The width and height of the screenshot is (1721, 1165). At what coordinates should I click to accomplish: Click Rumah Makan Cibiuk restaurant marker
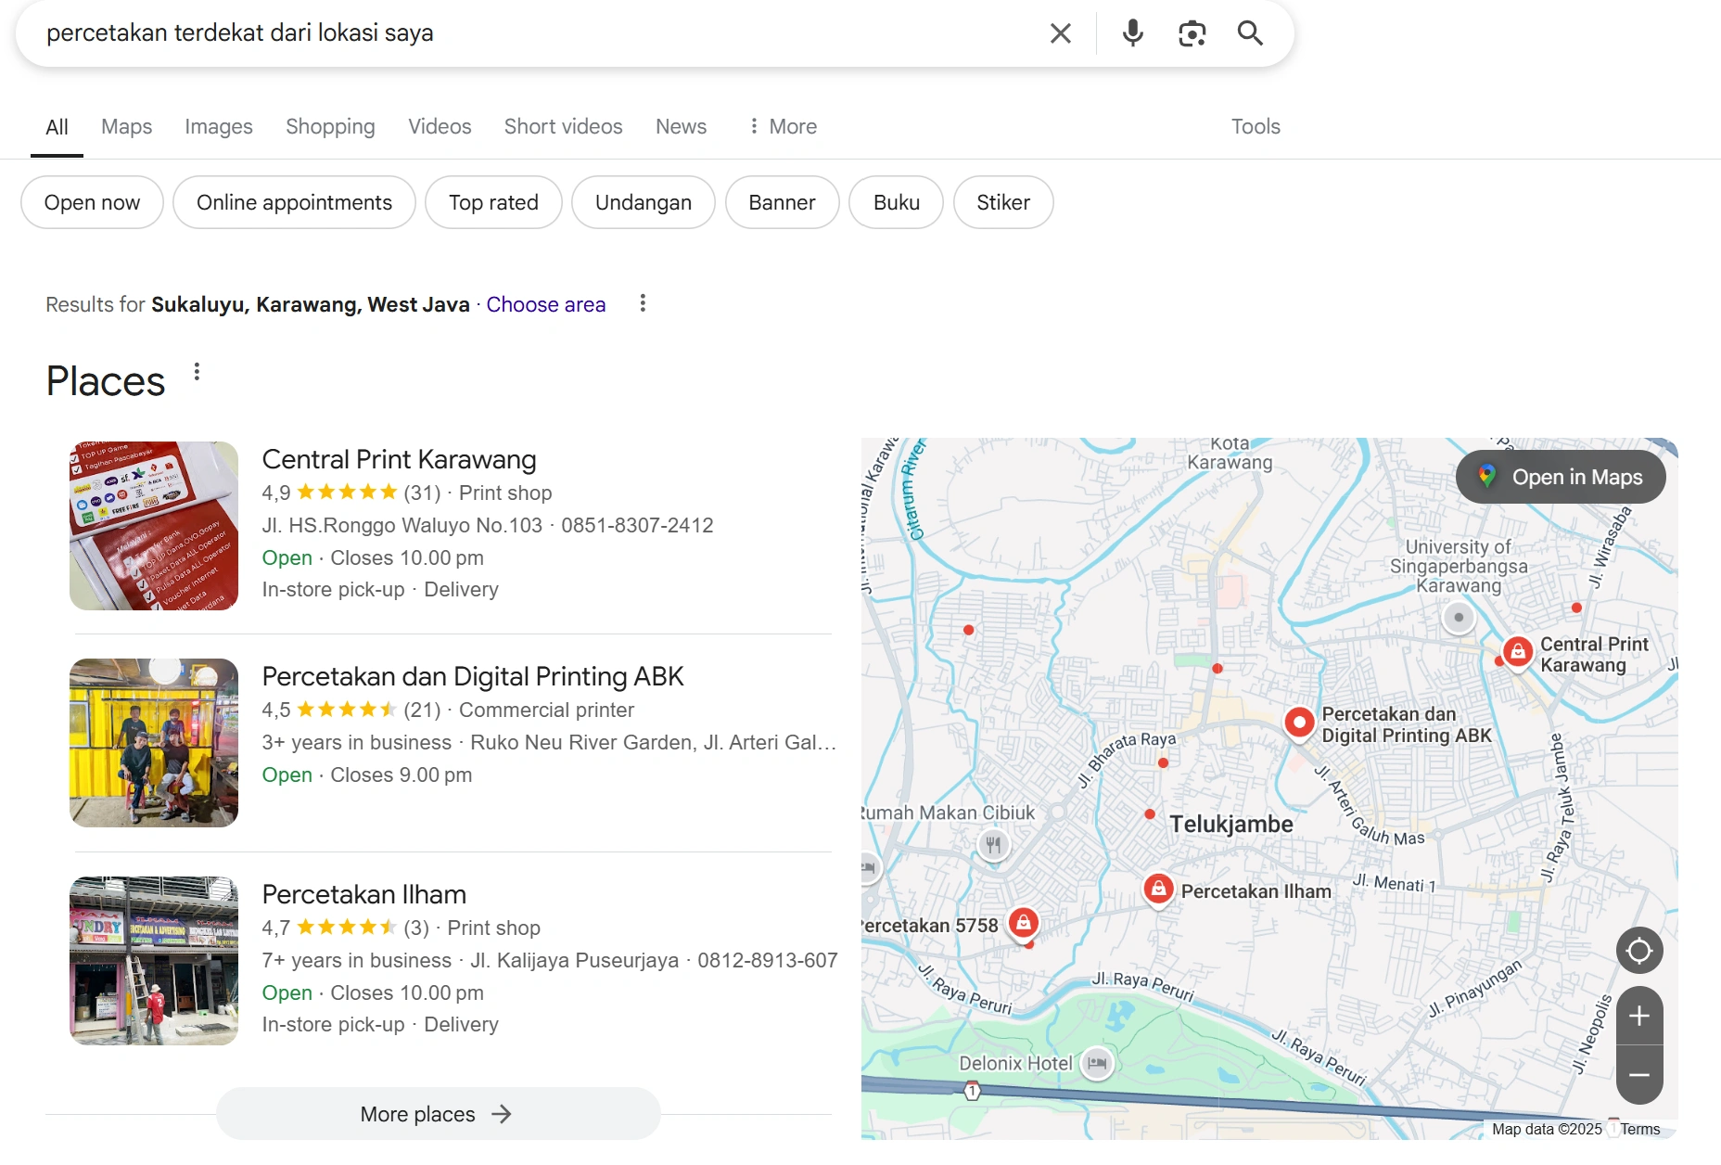pyautogui.click(x=993, y=844)
